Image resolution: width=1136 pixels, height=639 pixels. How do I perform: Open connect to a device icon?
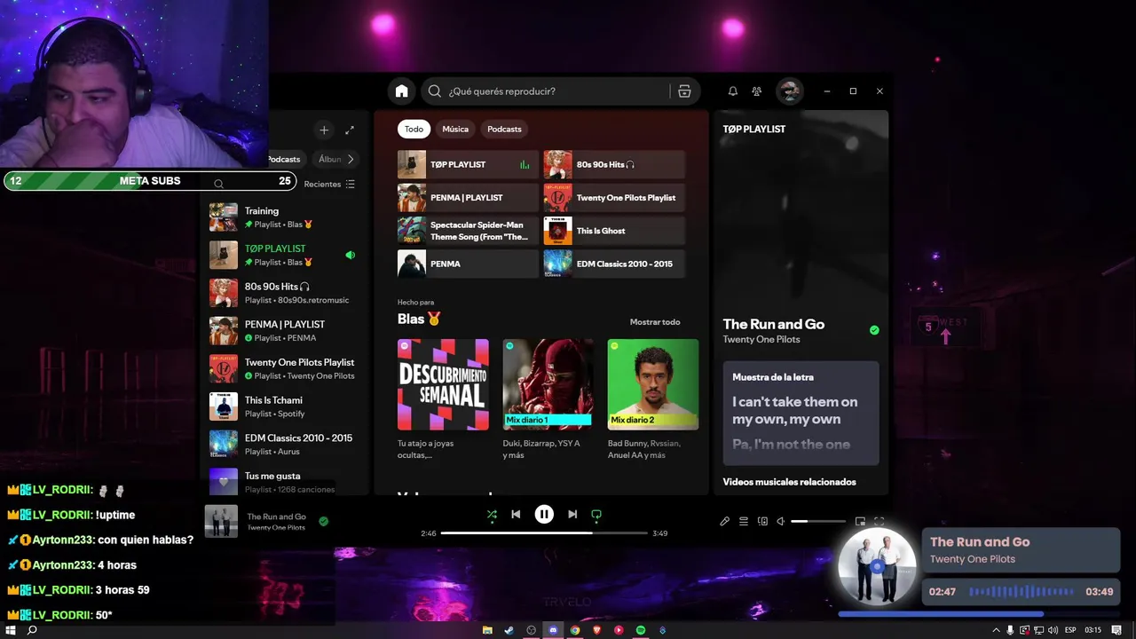762,521
